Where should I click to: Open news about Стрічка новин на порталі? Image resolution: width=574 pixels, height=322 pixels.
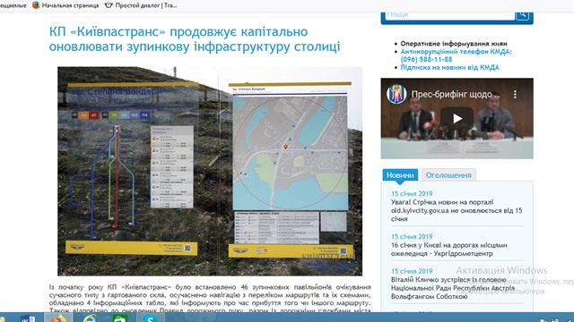pyautogui.click(x=457, y=210)
